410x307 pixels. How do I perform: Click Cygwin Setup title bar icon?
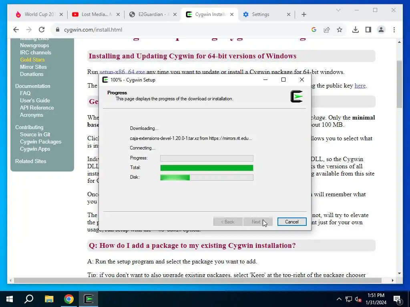pyautogui.click(x=105, y=80)
